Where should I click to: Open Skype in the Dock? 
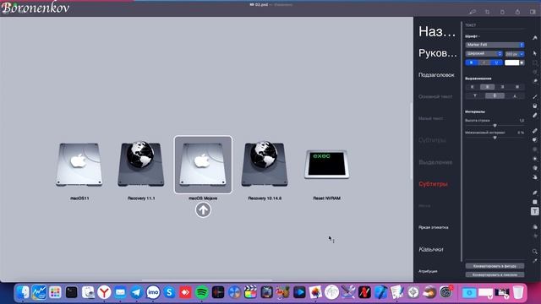click(169, 293)
